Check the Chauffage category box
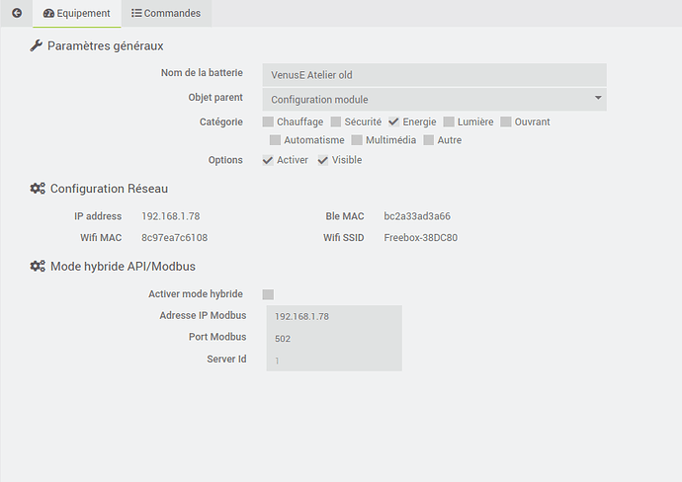The image size is (682, 482). pyautogui.click(x=268, y=121)
